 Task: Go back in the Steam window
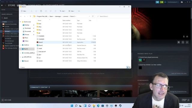tap(2, 5)
